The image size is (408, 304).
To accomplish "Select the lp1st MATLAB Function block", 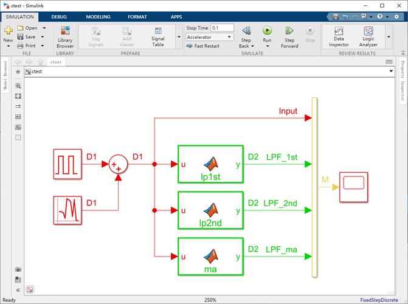I will [210, 164].
